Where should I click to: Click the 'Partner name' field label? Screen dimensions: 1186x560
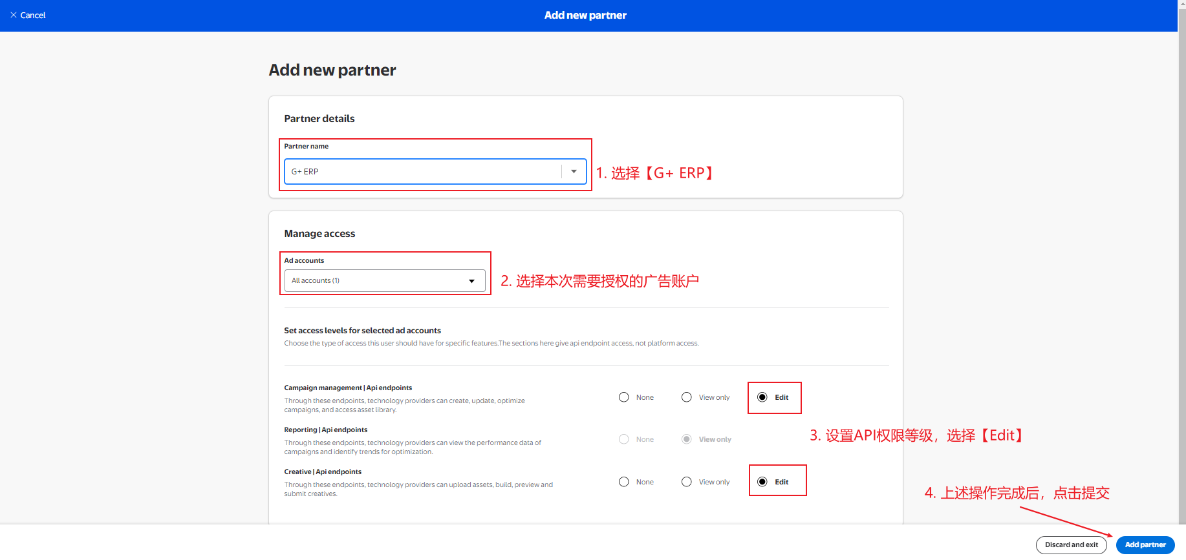pos(307,146)
